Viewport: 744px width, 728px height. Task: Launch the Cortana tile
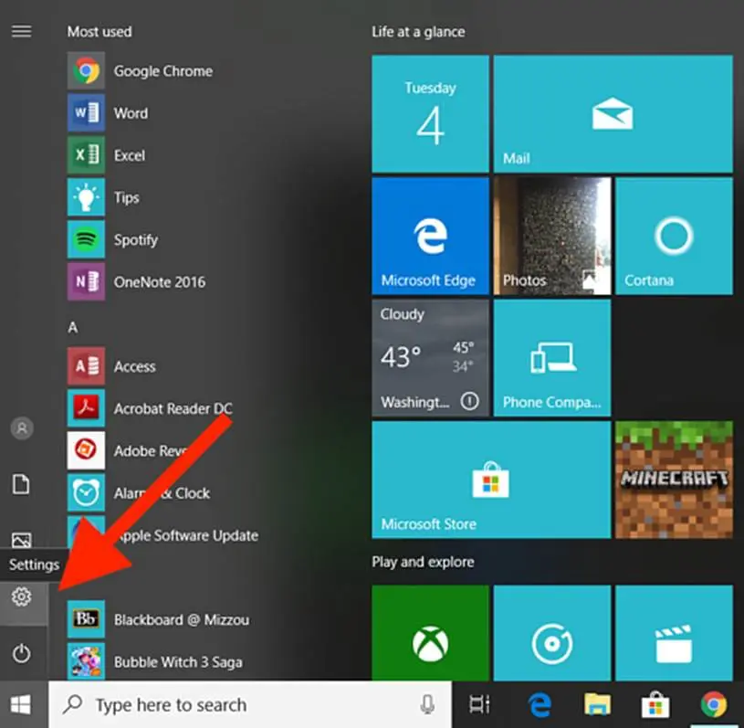coord(674,236)
